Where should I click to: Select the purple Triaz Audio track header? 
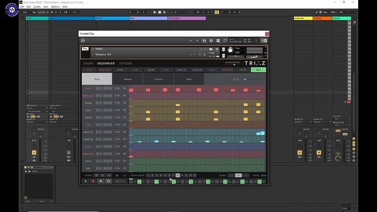pos(187,18)
